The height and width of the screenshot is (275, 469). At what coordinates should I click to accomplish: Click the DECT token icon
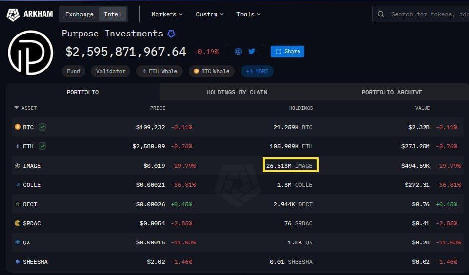(18, 204)
